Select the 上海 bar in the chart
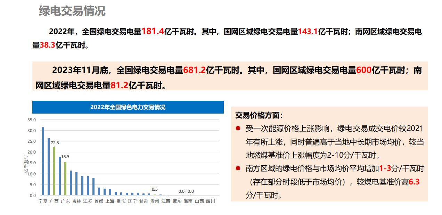This screenshot has height=215, width=442. 109,191
